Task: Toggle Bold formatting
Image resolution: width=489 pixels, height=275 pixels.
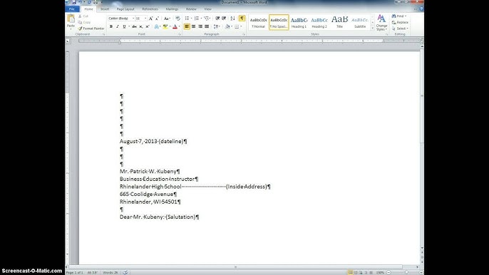Action: [x=111, y=27]
